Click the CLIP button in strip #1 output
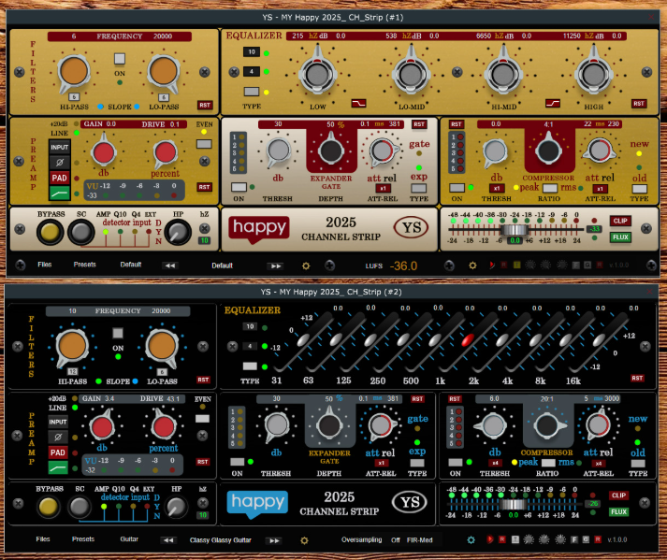The width and height of the screenshot is (667, 560). click(620, 221)
